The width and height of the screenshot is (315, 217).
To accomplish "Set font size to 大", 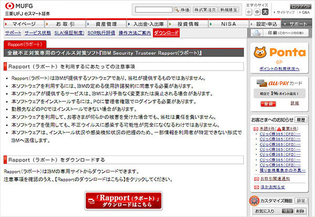I will [x=265, y=12].
